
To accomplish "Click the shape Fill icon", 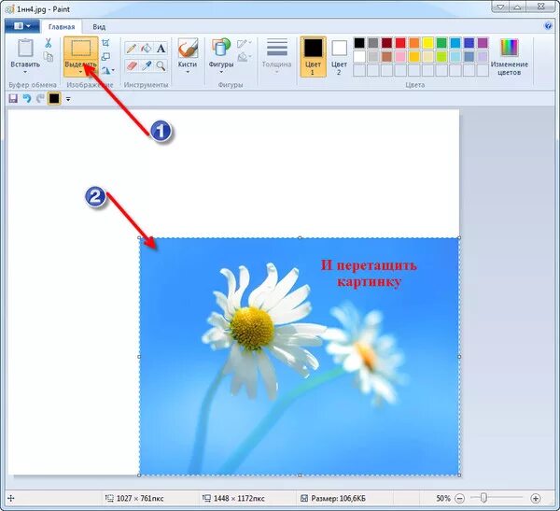I will 243,57.
